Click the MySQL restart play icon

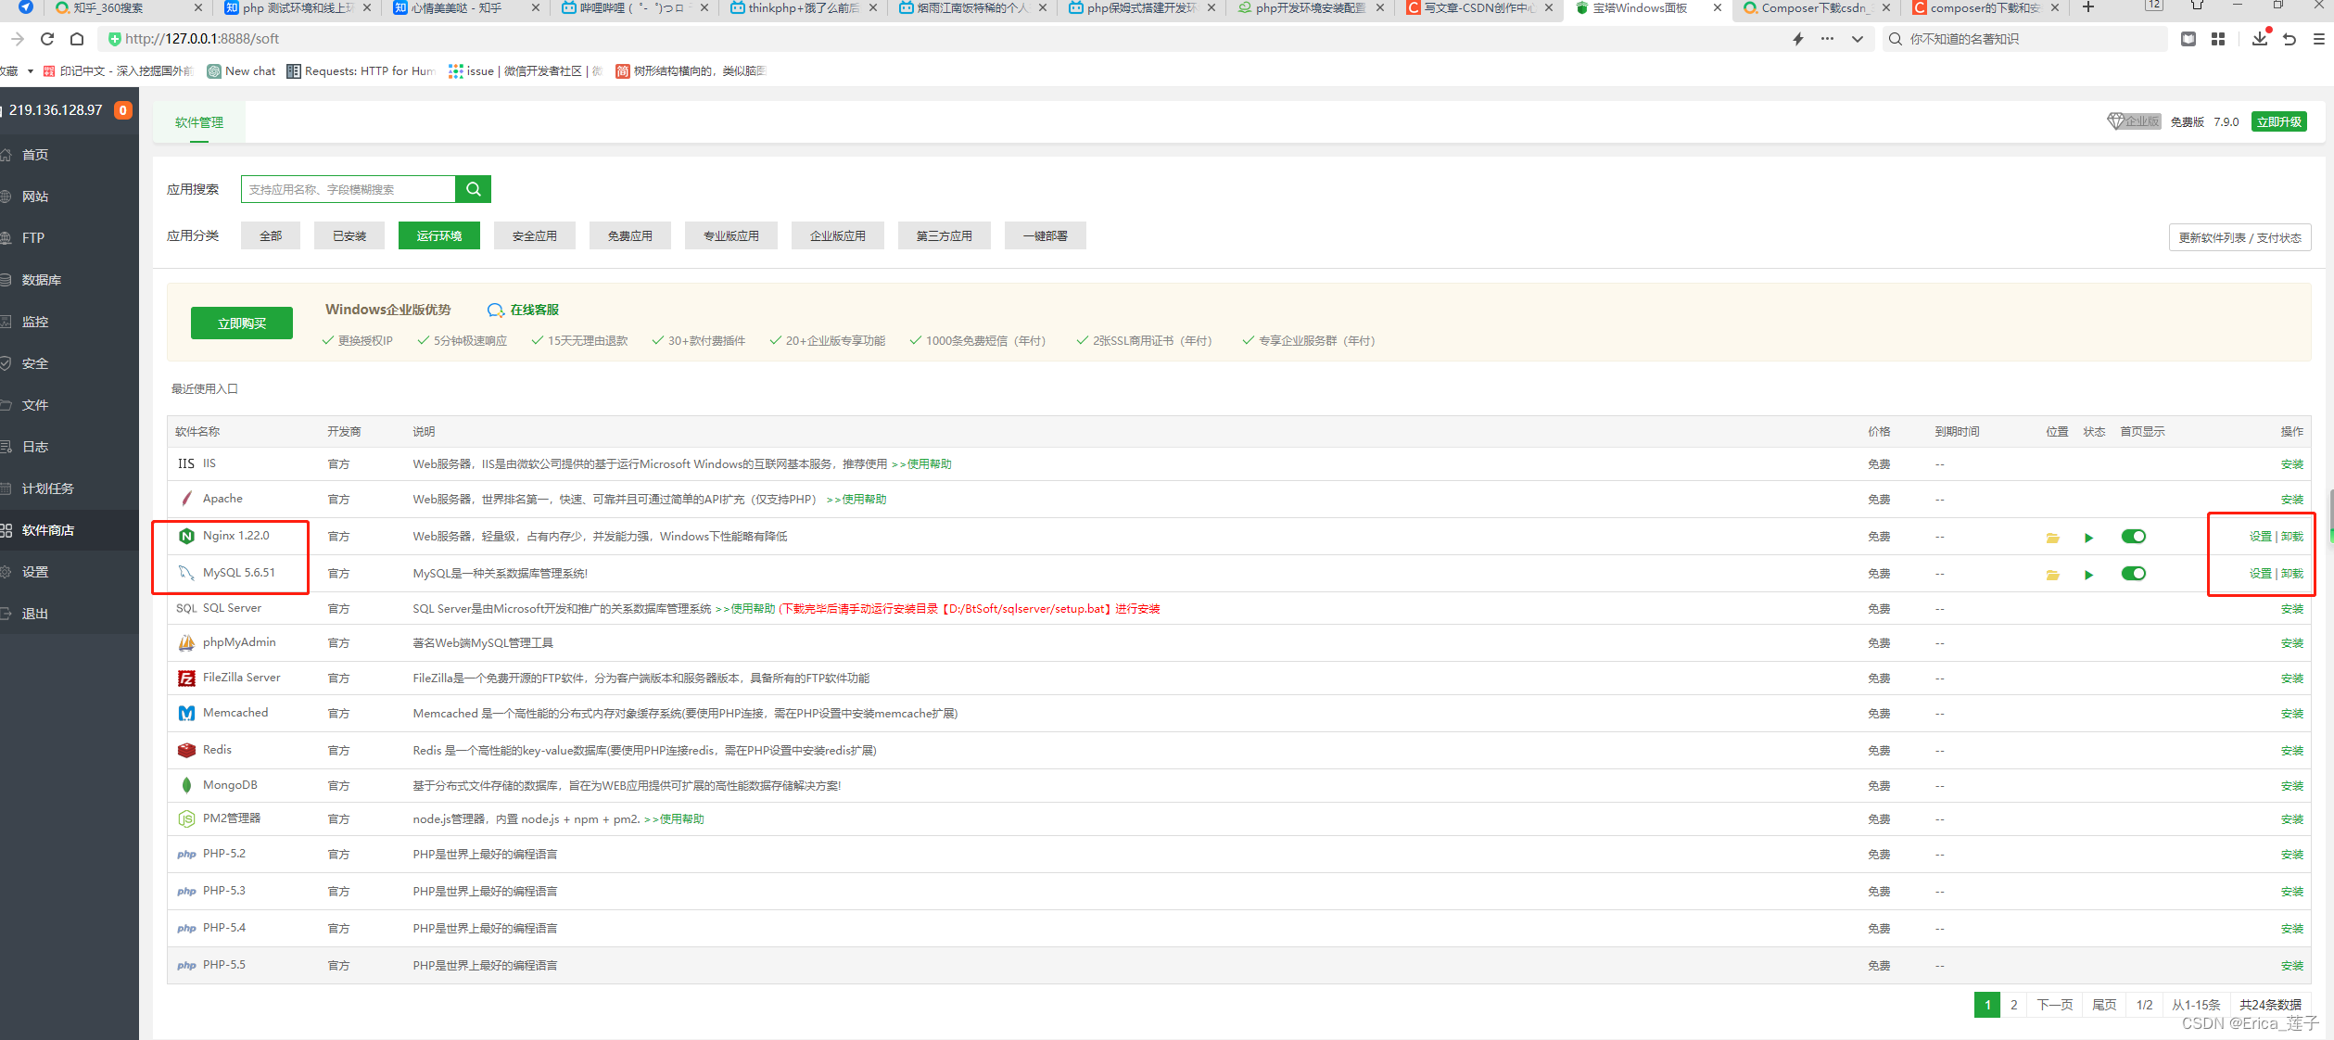point(2088,574)
